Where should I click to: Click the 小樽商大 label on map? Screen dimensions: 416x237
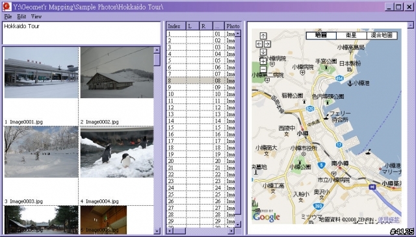[266, 148]
